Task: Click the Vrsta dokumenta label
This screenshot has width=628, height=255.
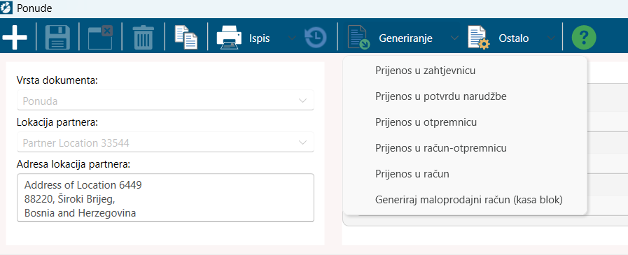Action: [x=57, y=80]
